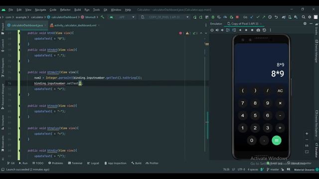This screenshot has width=319, height=179.
Task: Open emulator snapshots history icon
Action: click(264, 30)
